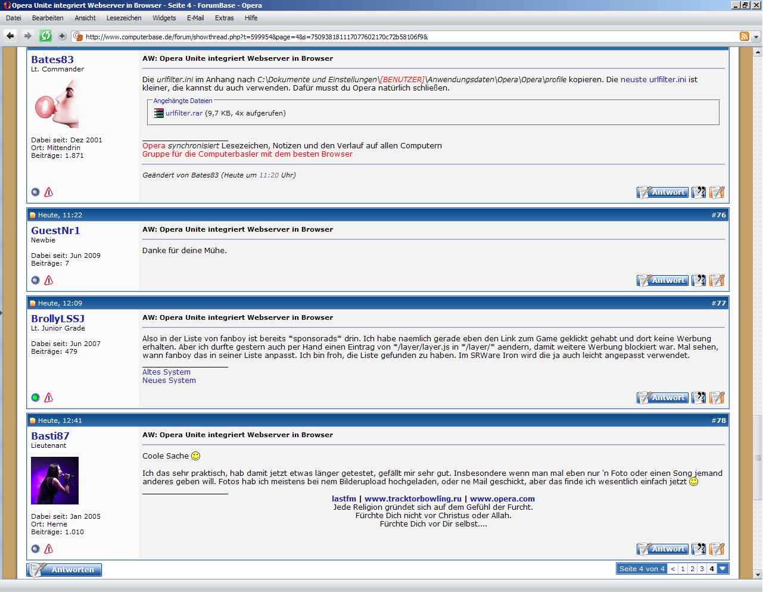Open the red 'Opera' signature link
The height and width of the screenshot is (592, 763).
[154, 145]
